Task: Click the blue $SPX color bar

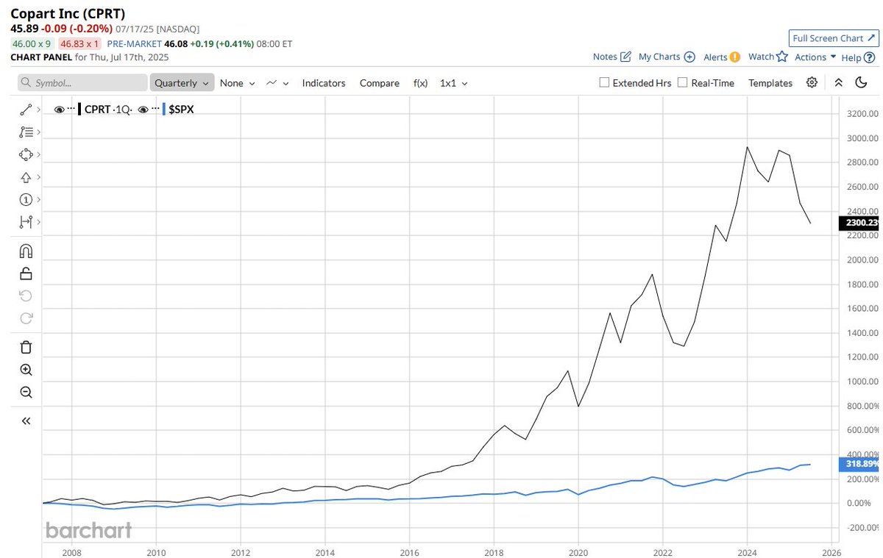Action: 164,109
